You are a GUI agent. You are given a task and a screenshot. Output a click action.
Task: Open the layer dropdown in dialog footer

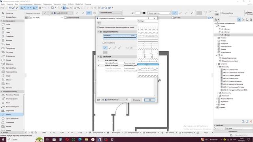(x=114, y=100)
